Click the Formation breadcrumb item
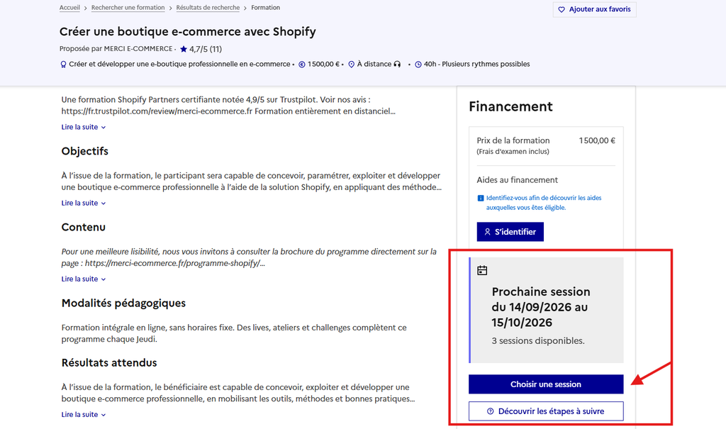Image resolution: width=726 pixels, height=429 pixels. click(265, 8)
